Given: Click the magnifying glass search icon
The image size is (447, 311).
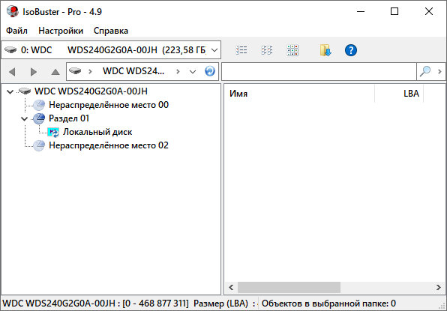Looking at the screenshot, I should pyautogui.click(x=425, y=71).
